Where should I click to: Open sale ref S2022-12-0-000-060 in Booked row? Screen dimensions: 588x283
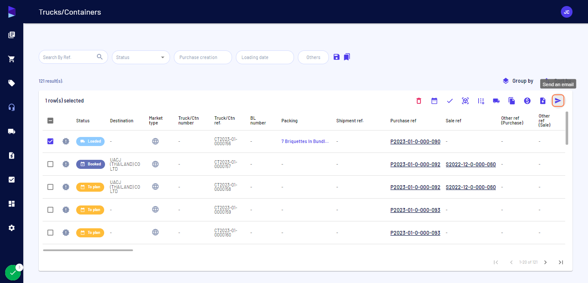coord(470,164)
